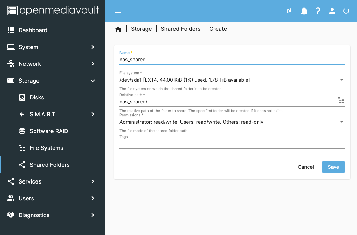Click the power icon in header

(x=346, y=11)
